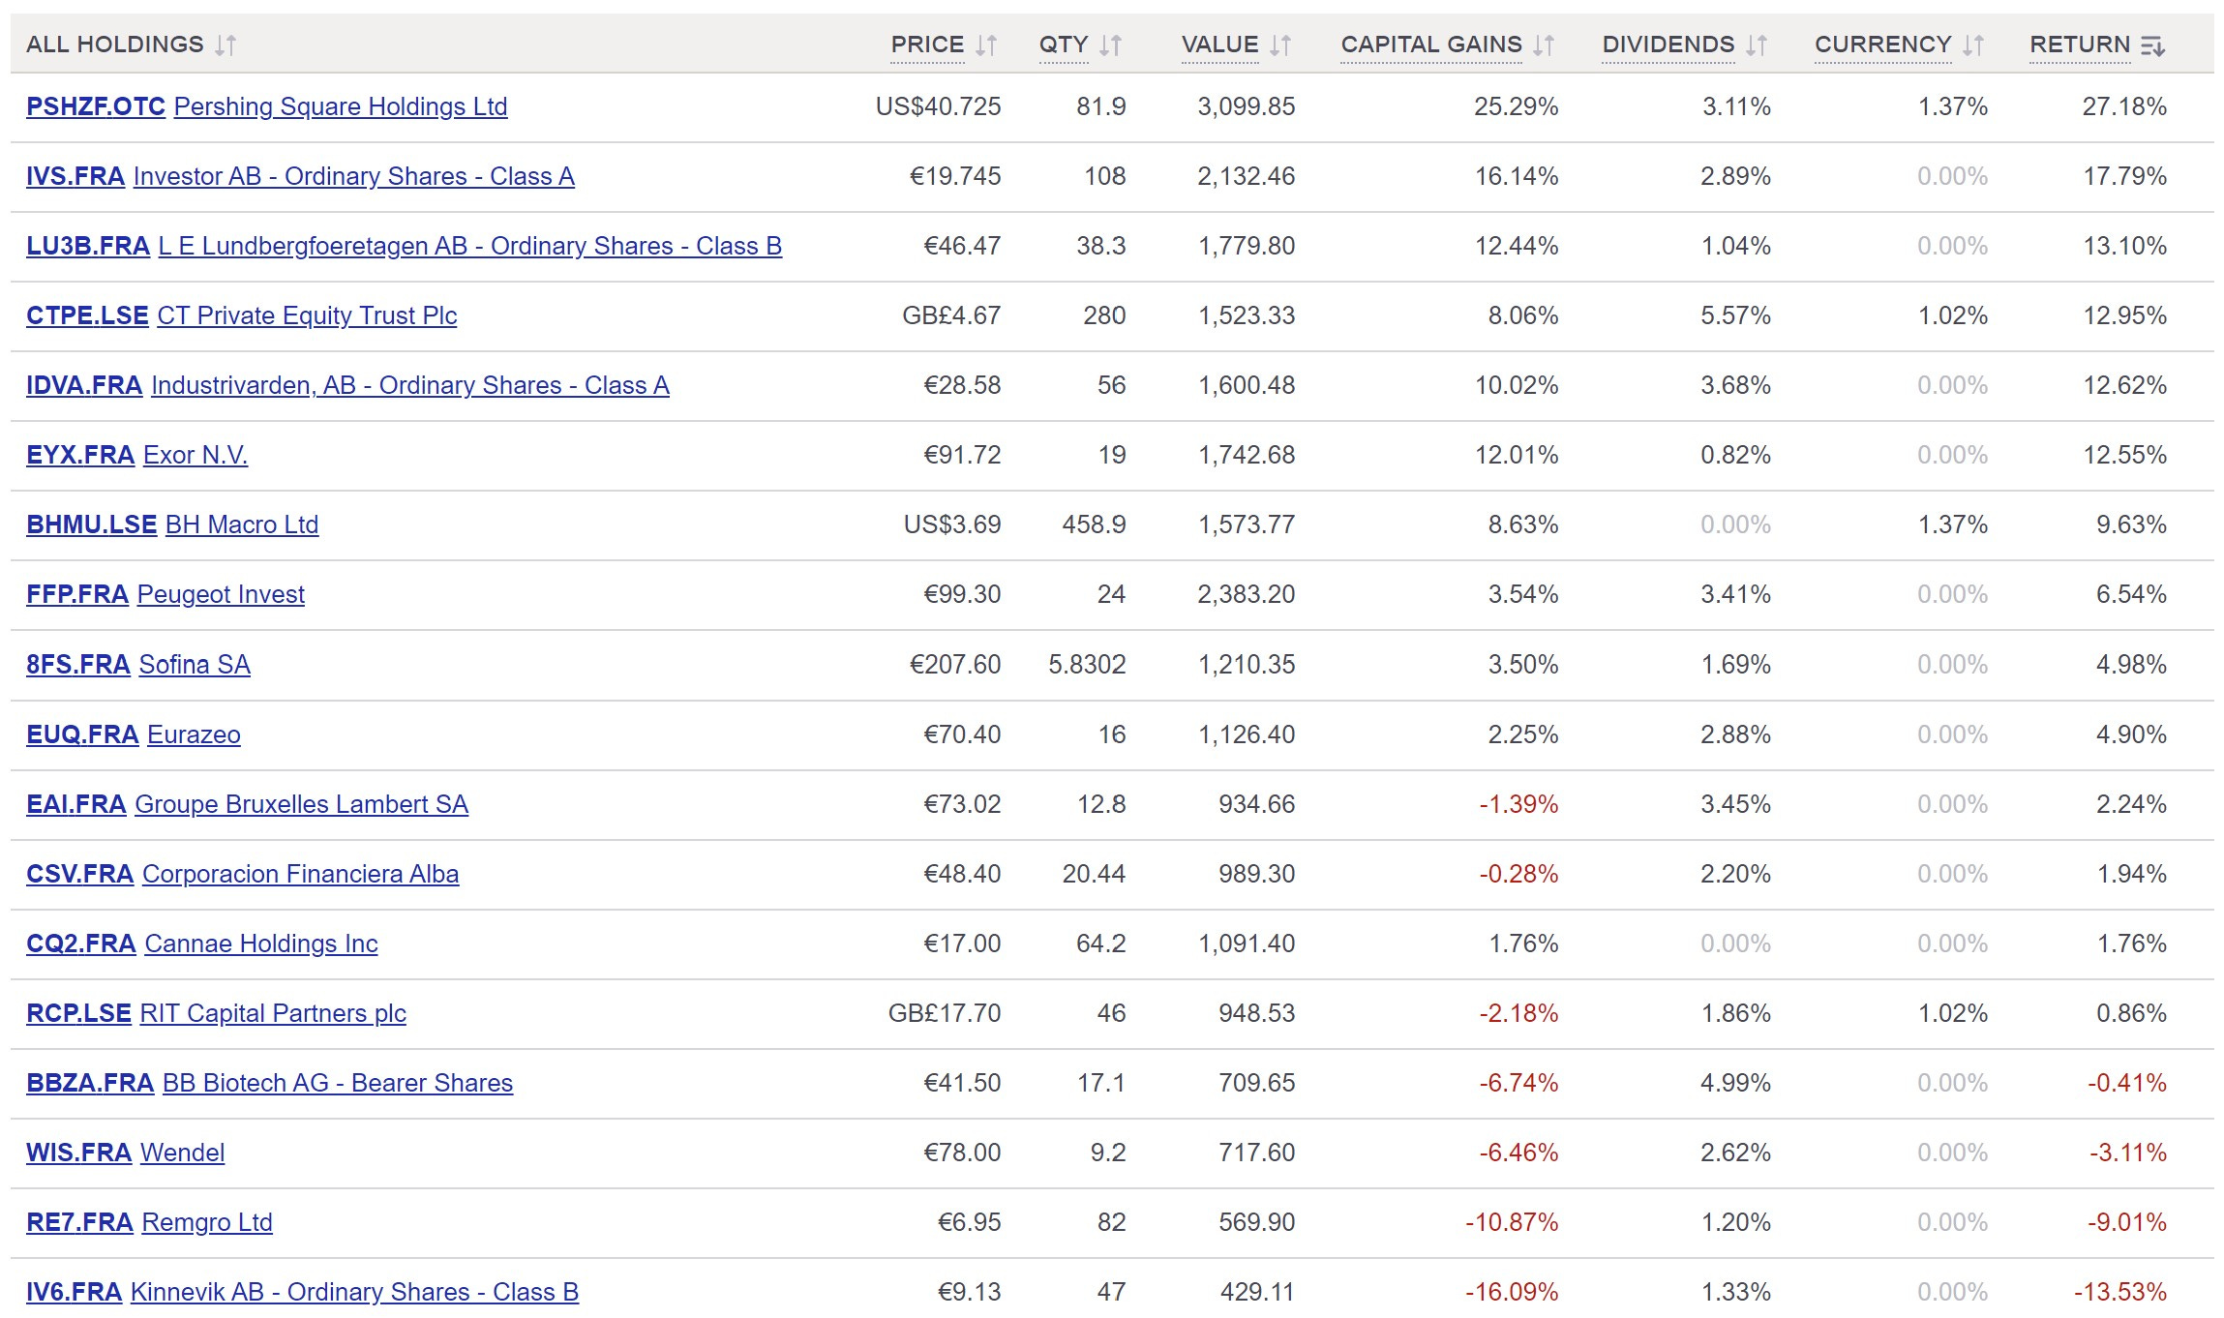Click BH Macro Ltd link

pos(242,524)
